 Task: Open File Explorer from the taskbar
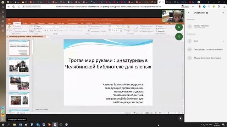tap(15, 125)
